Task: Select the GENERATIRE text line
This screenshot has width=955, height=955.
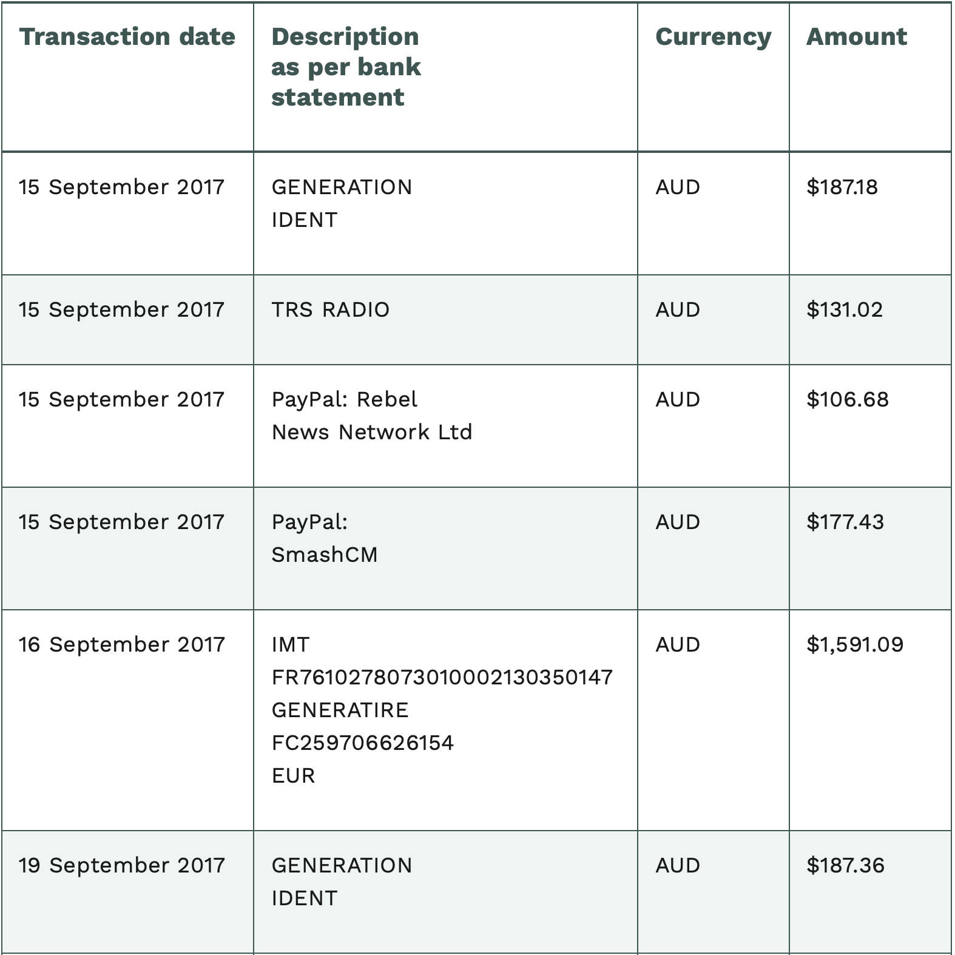Action: 340,710
